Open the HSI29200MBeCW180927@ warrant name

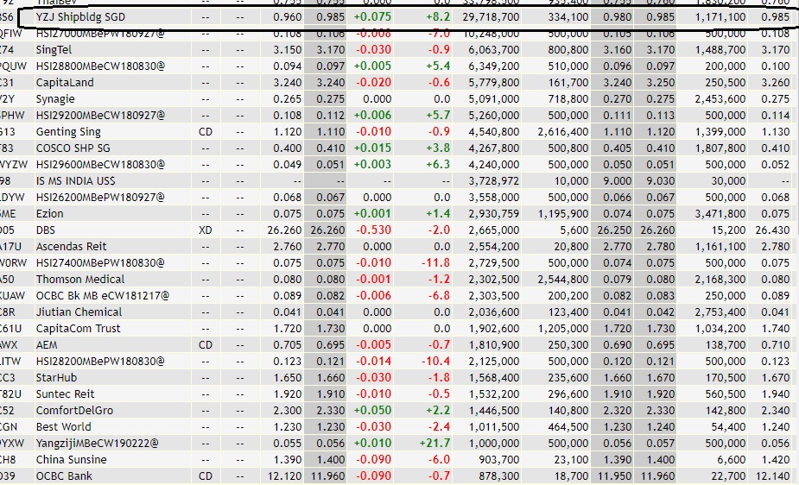click(100, 116)
